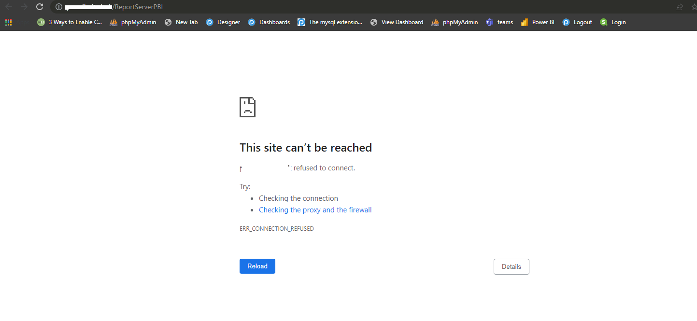Open the Power BI bookmark

click(x=538, y=22)
